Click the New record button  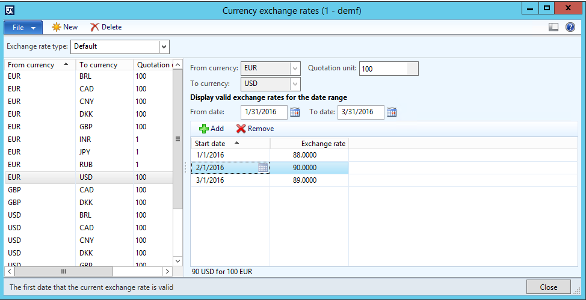click(x=65, y=27)
